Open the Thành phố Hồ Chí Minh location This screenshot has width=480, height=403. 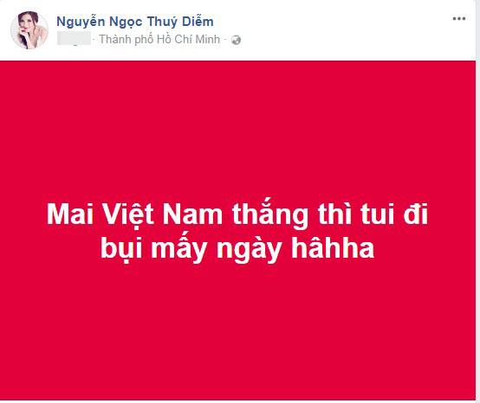tap(159, 40)
